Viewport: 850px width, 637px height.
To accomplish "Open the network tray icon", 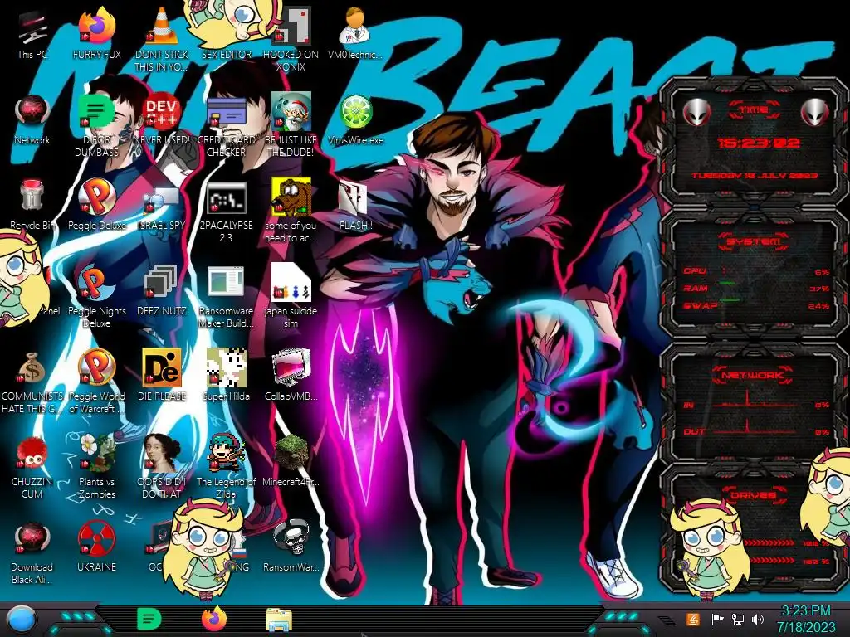I will click(x=738, y=619).
